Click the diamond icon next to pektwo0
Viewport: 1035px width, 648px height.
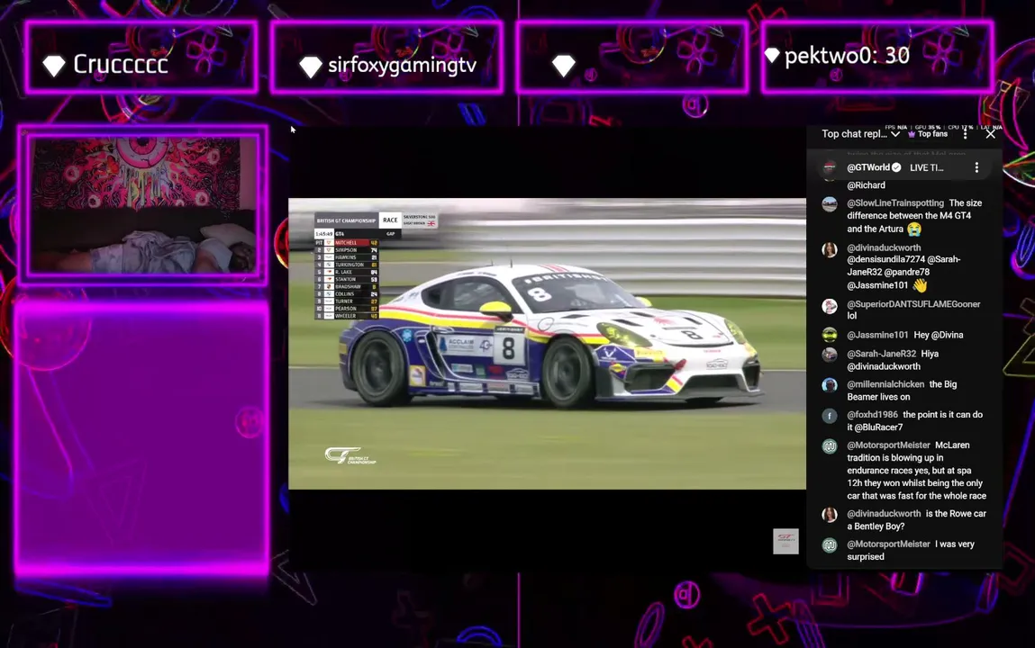tap(772, 56)
